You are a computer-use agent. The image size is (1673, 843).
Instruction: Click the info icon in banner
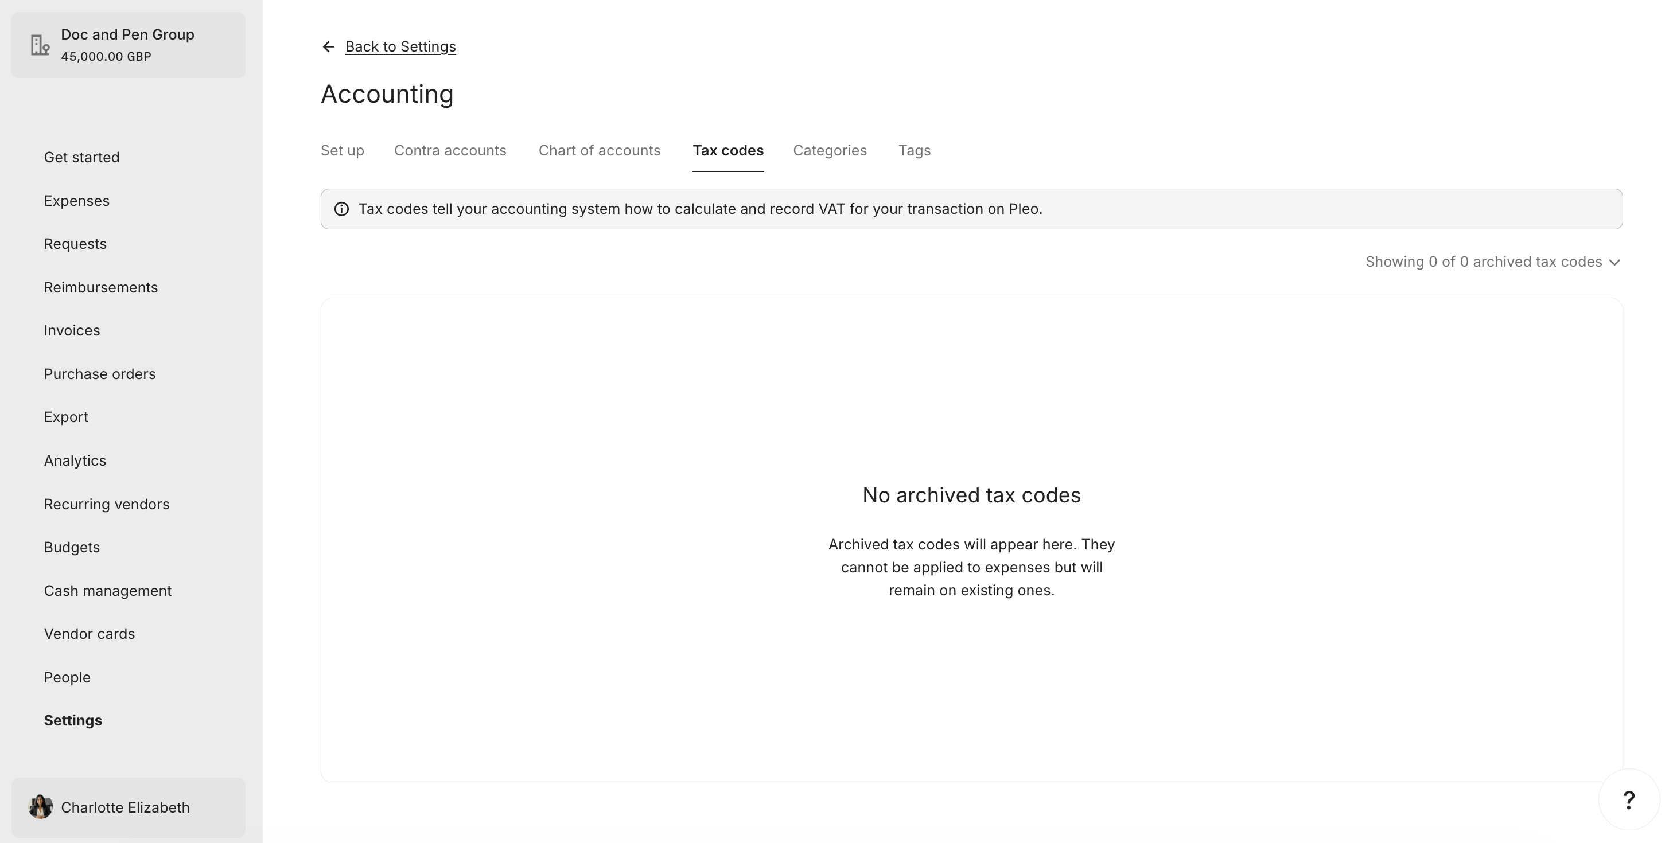pos(341,209)
